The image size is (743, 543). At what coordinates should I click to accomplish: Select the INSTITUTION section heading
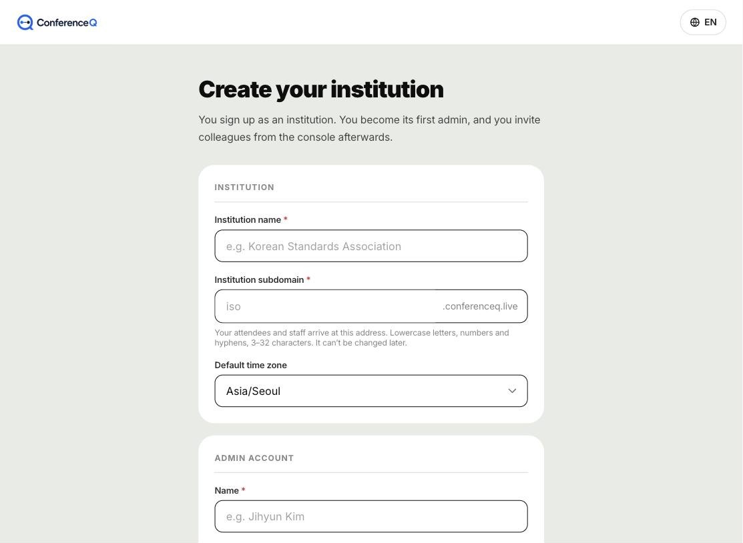tap(244, 187)
